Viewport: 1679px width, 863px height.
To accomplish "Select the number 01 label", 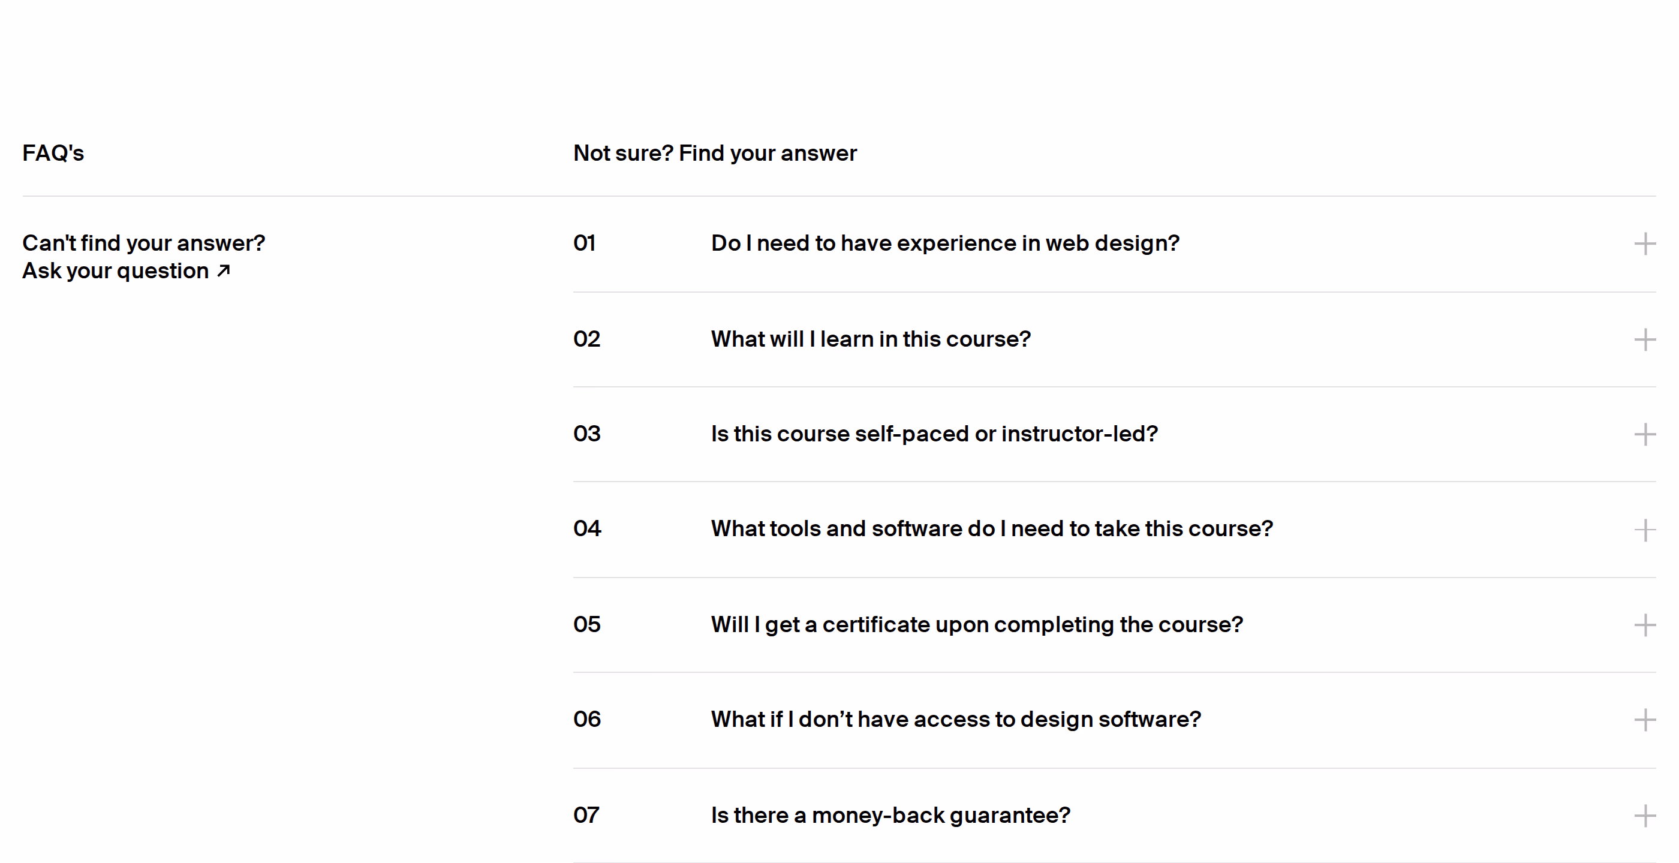I will [584, 243].
